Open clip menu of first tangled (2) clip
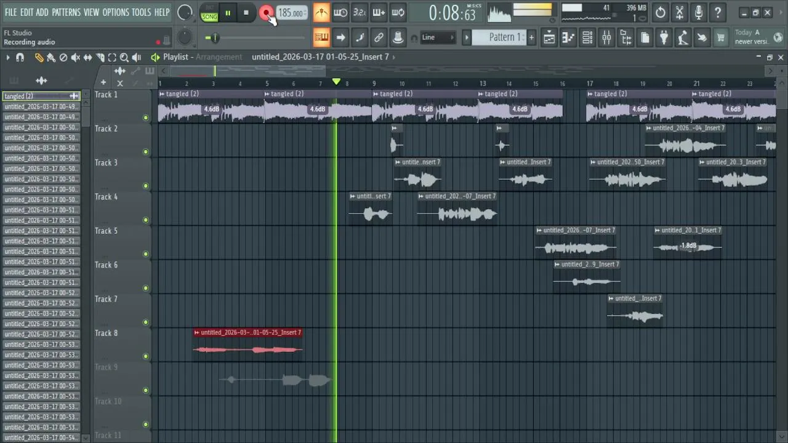788x443 pixels. (162, 94)
